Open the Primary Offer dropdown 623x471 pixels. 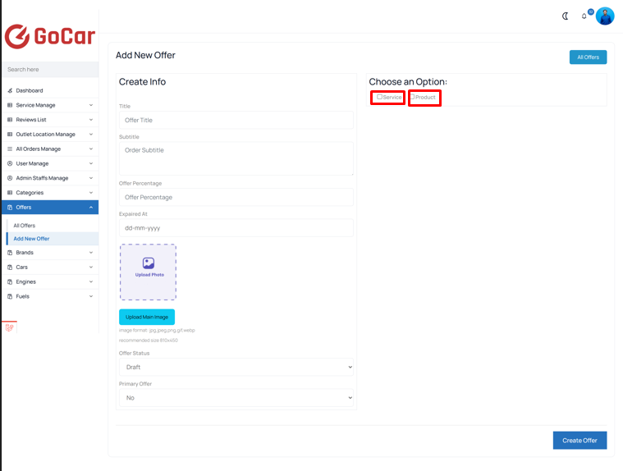[x=236, y=397]
